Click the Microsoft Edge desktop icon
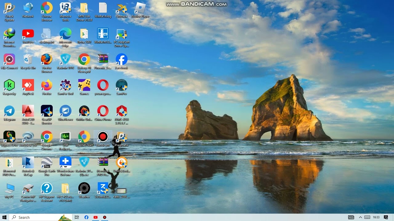 click(x=65, y=34)
